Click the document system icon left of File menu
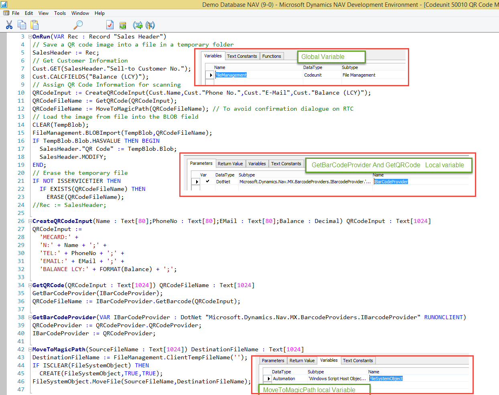Screen dimensions: 499x395 (x=6, y=13)
